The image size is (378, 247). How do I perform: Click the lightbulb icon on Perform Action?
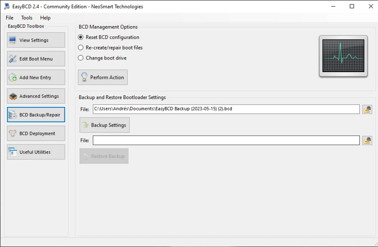point(84,77)
